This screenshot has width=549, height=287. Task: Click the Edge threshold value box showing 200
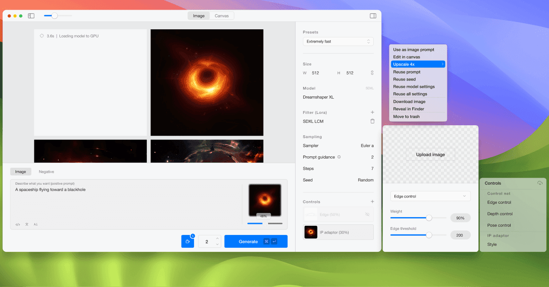pos(460,235)
